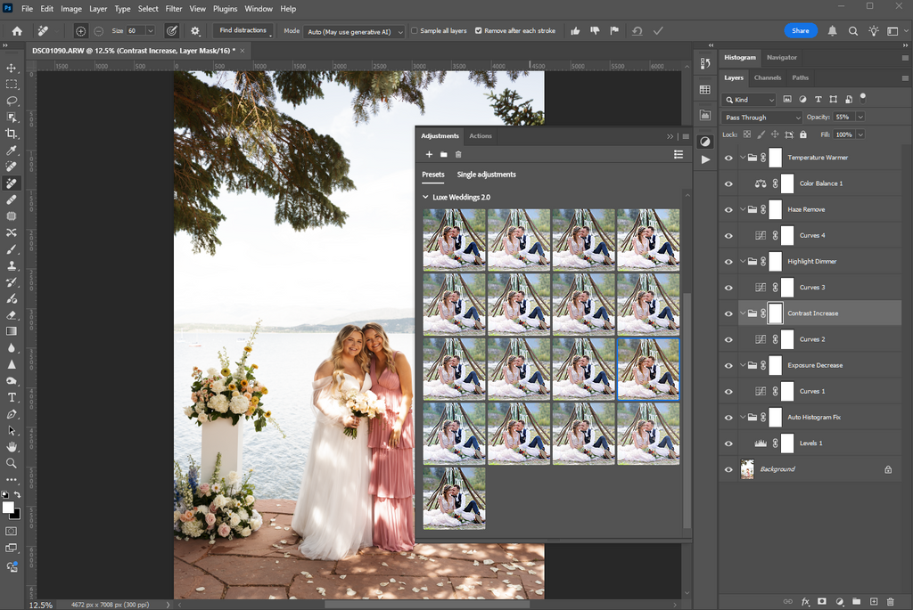
Task: Open the Auto generative AI Mode dropdown
Action: tap(354, 30)
